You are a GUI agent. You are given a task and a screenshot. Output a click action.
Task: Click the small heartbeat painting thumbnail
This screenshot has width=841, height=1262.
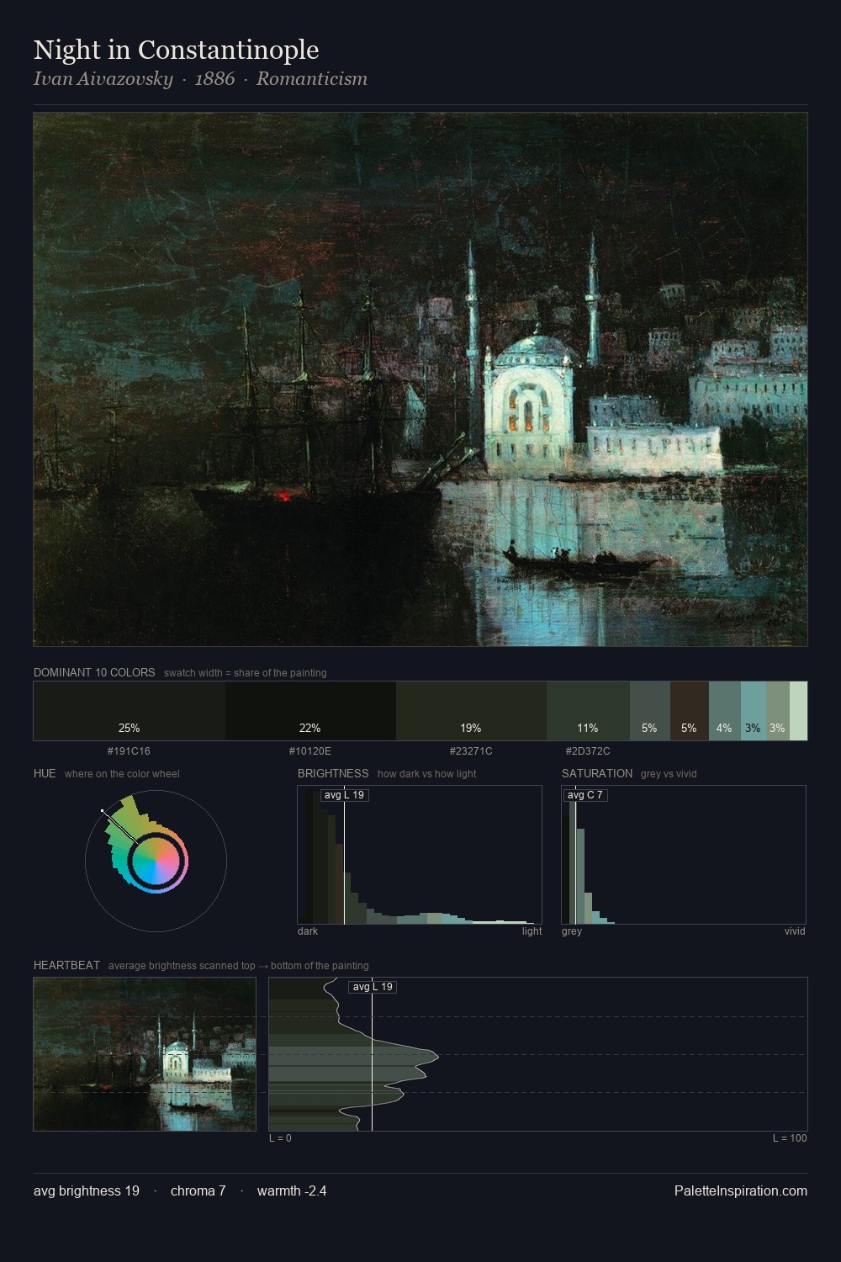[x=145, y=1054]
